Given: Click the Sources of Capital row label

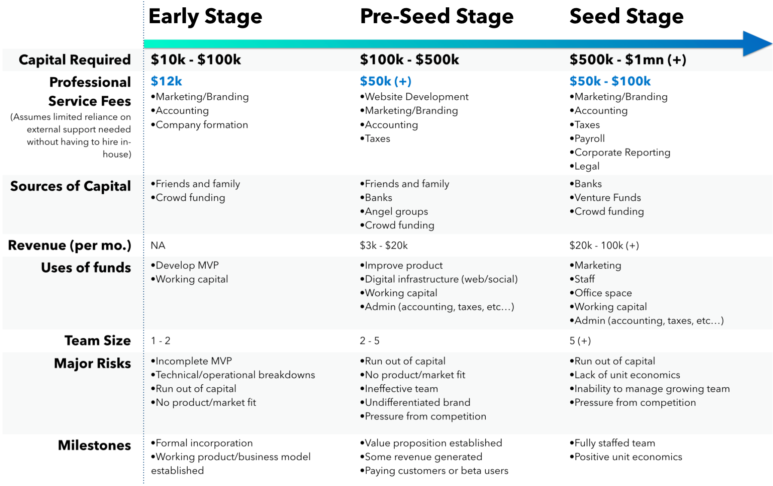Looking at the screenshot, I should point(70,186).
